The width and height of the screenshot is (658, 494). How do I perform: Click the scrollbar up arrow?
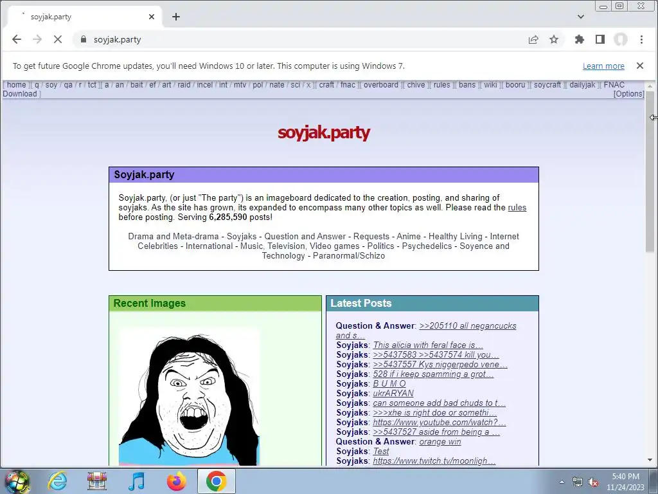[x=650, y=86]
